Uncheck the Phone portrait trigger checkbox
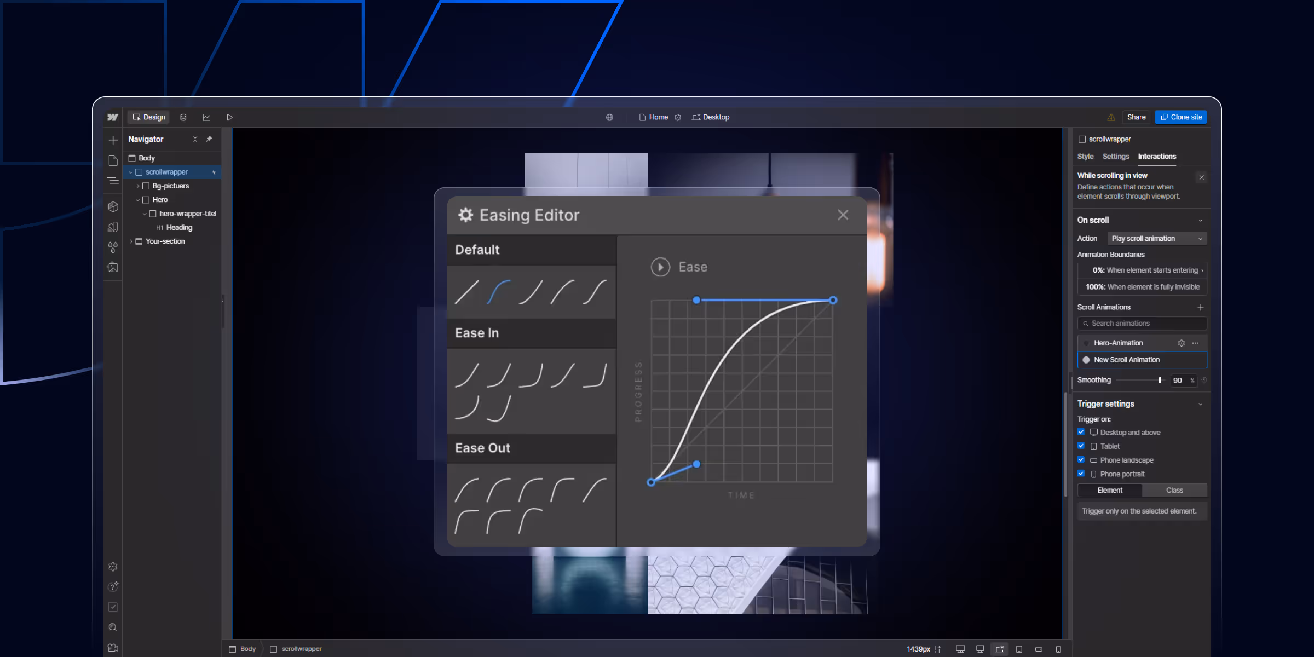The width and height of the screenshot is (1314, 657). pos(1081,474)
